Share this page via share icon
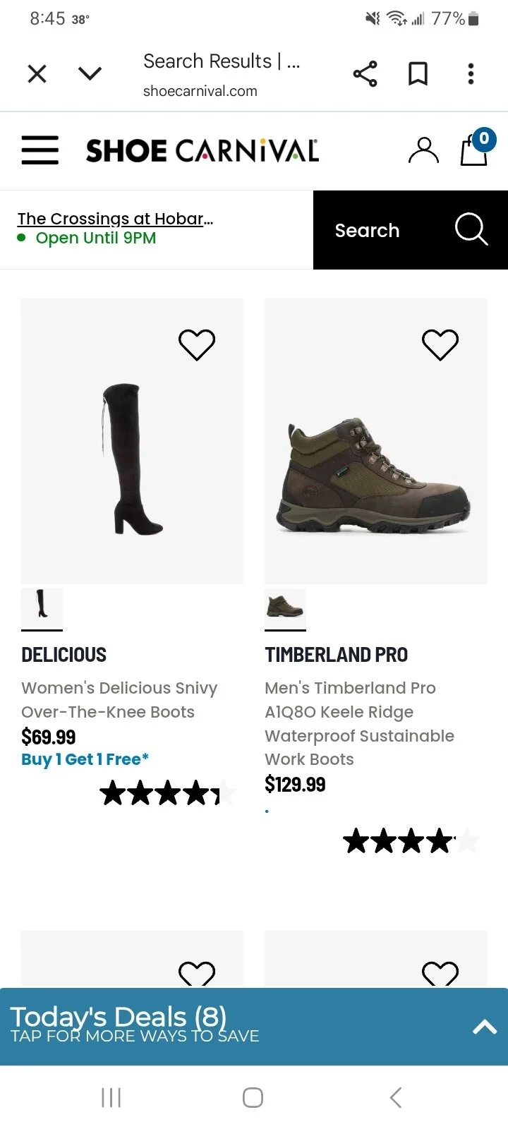This screenshot has width=508, height=1129. point(365,74)
